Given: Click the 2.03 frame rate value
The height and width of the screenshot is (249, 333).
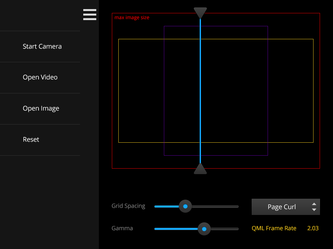Looking at the screenshot, I should (313, 228).
